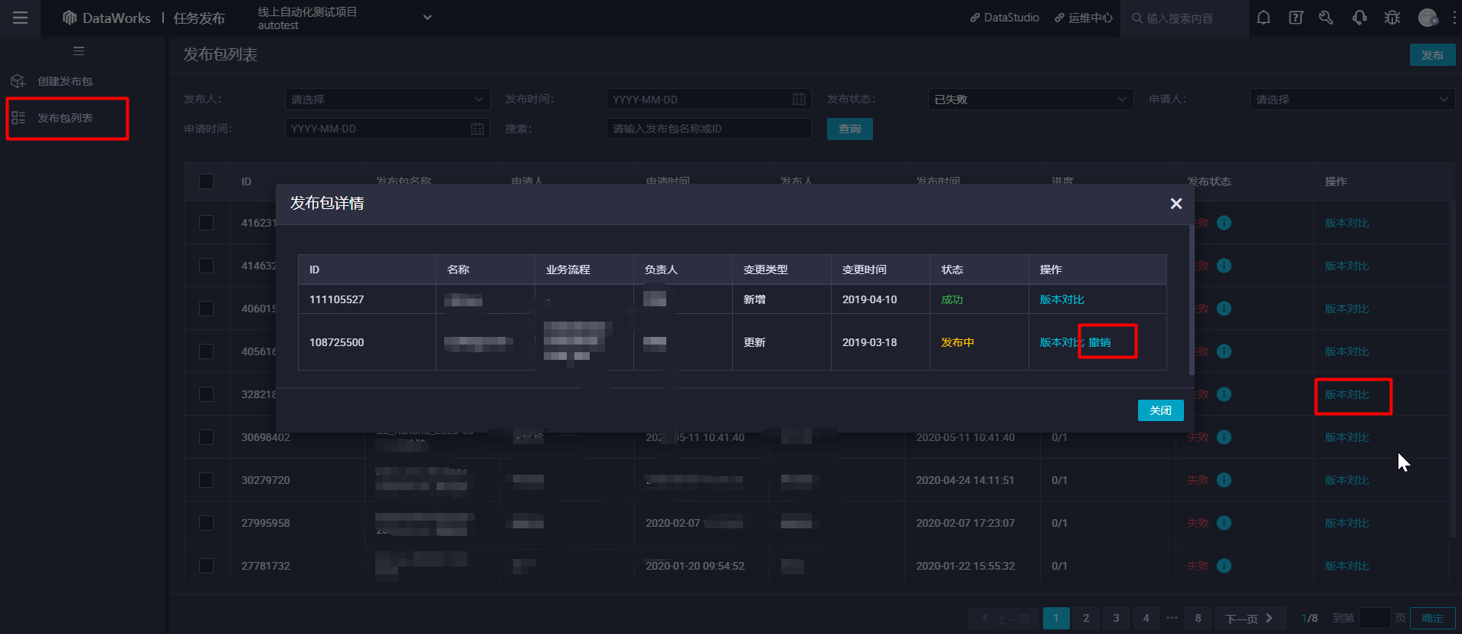1462x634 pixels.
Task: Toggle the select-all checkbox in the table header
Action: click(206, 181)
